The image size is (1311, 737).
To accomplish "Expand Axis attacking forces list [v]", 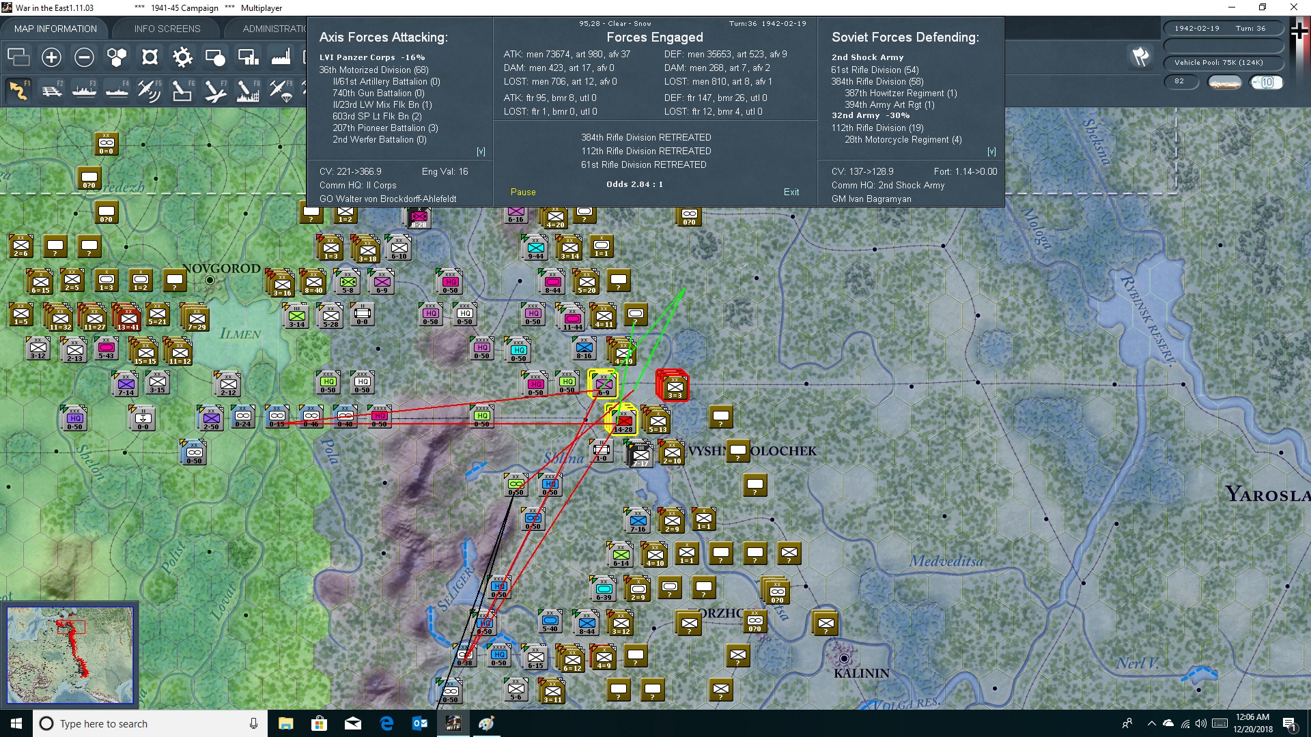I will click(x=481, y=151).
